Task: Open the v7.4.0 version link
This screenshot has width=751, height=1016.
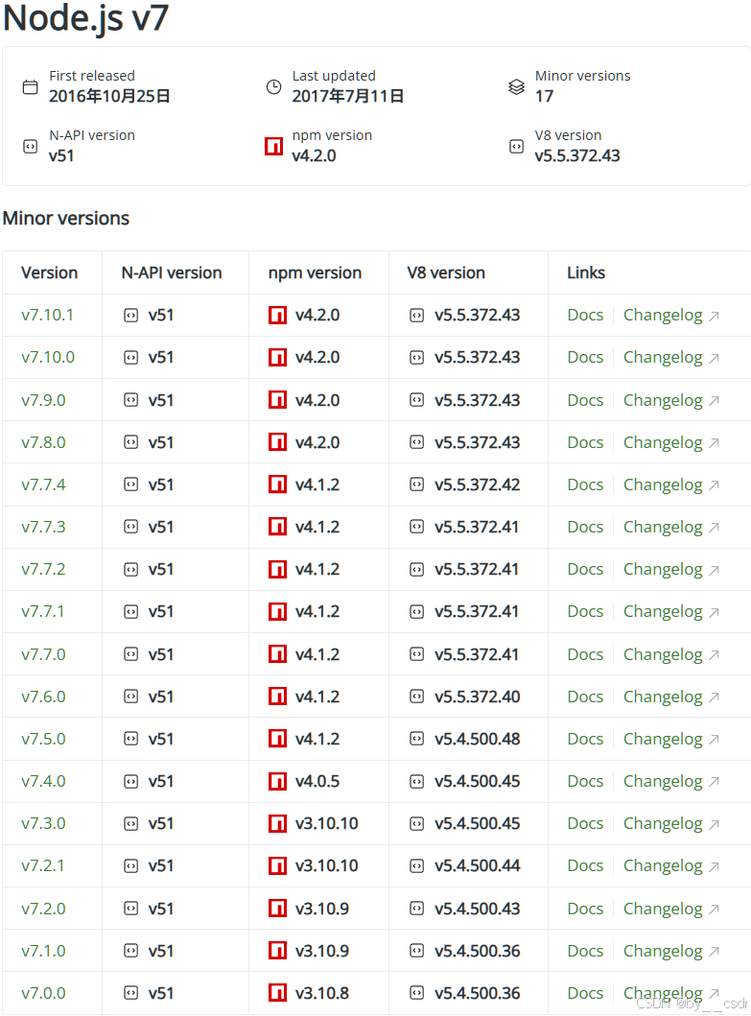Action: coord(43,782)
